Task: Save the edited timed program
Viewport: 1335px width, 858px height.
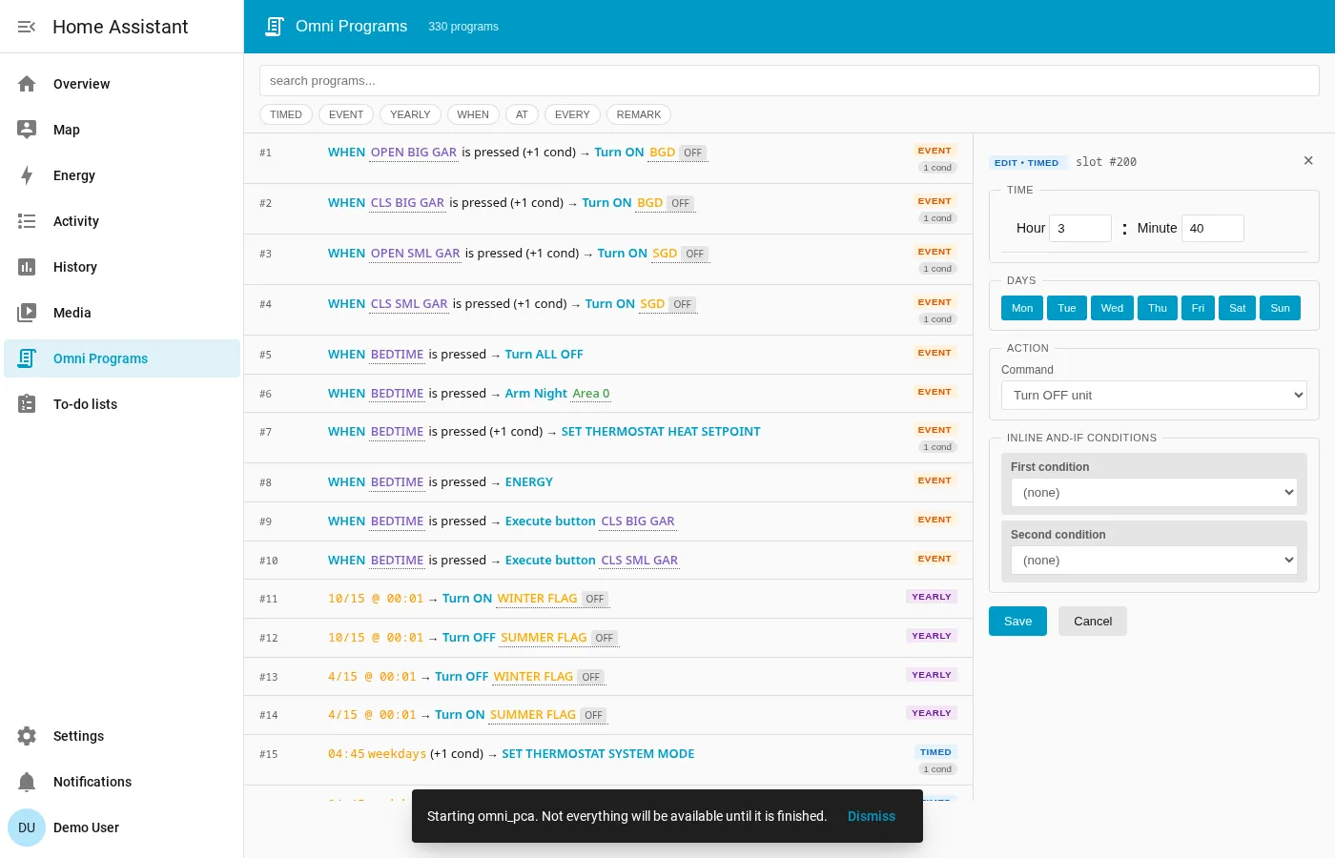Action: coord(1017,622)
